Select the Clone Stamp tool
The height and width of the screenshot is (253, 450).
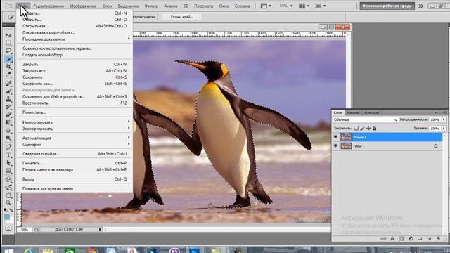point(8,99)
